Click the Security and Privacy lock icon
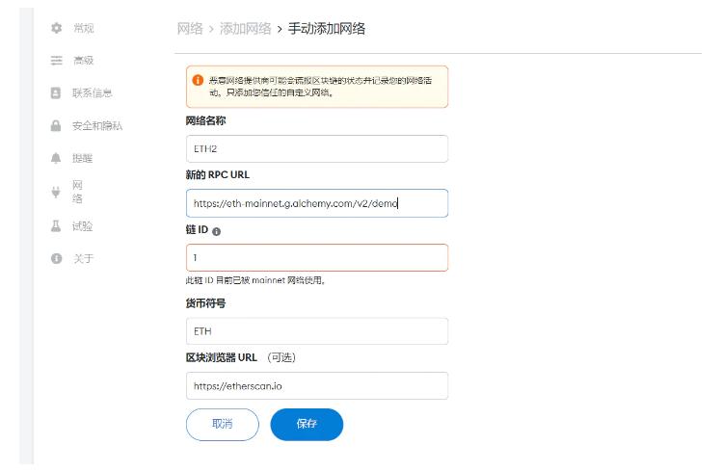Image resolution: width=722 pixels, height=471 pixels. [x=56, y=126]
